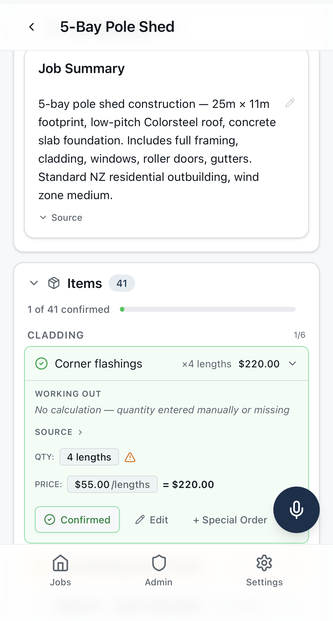The height and width of the screenshot is (621, 333).
Task: Collapse the Items section chevron
Action: (34, 283)
